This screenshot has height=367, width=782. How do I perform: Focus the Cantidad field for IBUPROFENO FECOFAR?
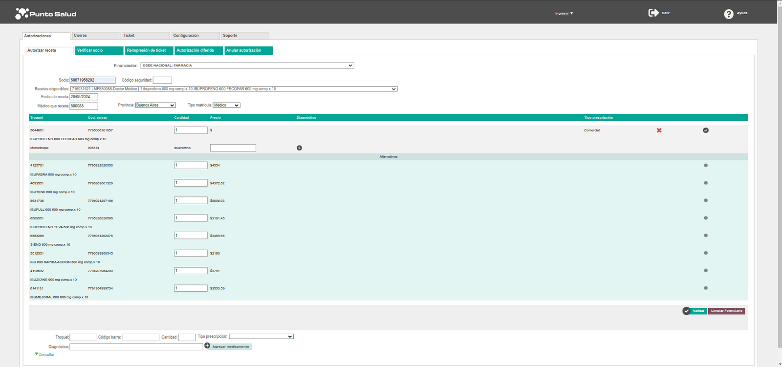tap(191, 130)
